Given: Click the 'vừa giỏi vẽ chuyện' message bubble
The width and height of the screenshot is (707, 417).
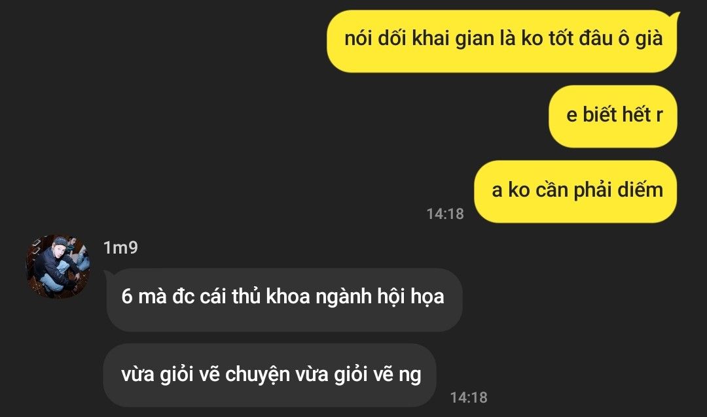Looking at the screenshot, I should point(270,376).
